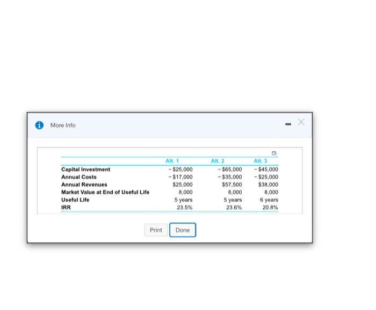Select the Alt. 2 column header
Image resolution: width=376 pixels, height=310 pixels.
tap(218, 161)
